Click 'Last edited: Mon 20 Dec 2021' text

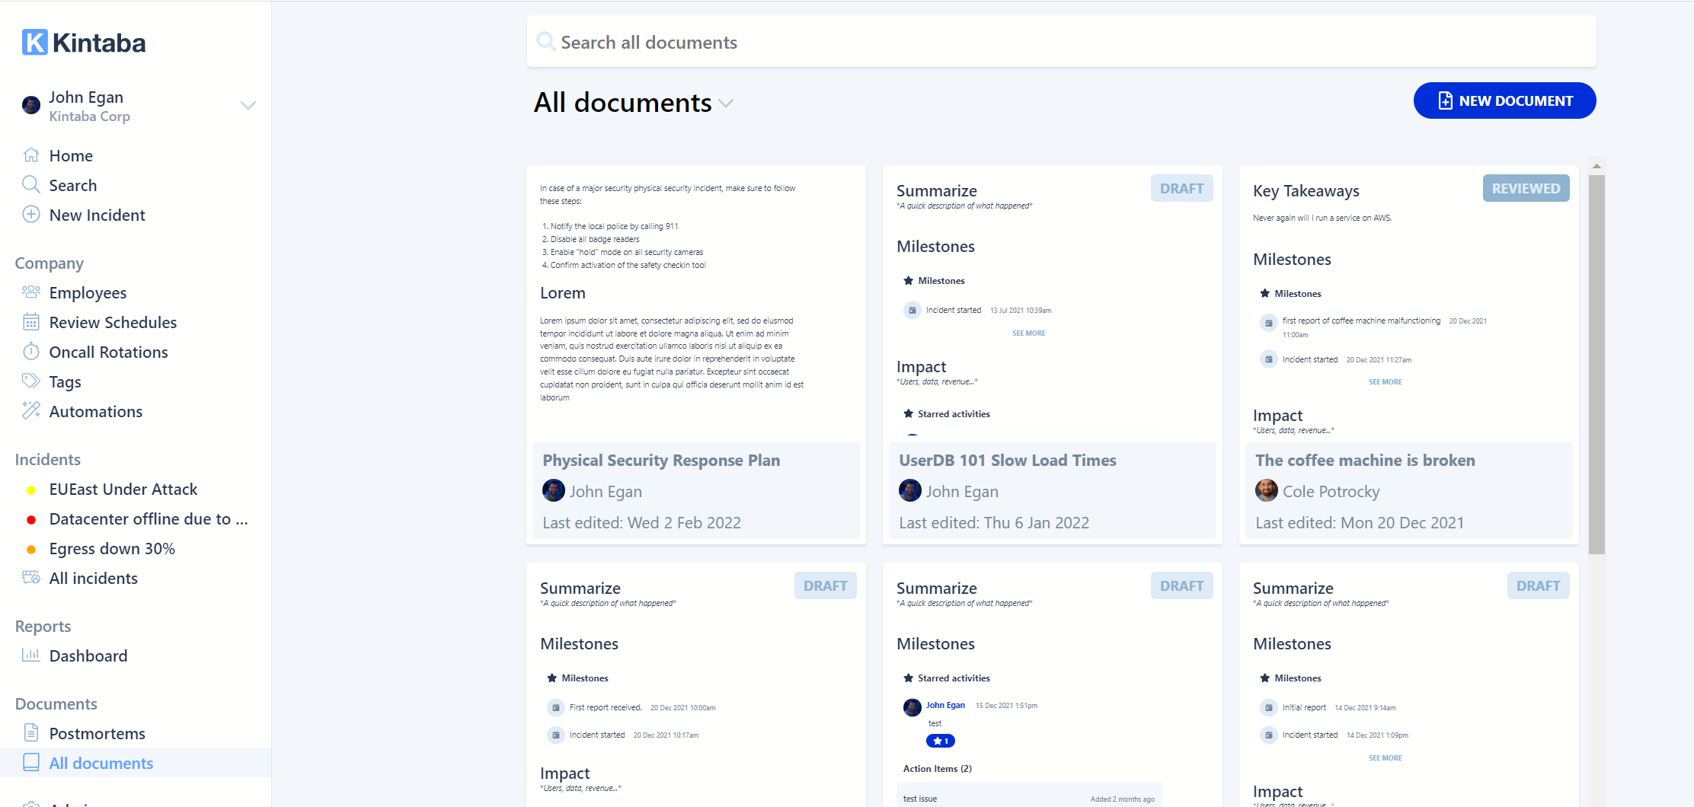1360,522
